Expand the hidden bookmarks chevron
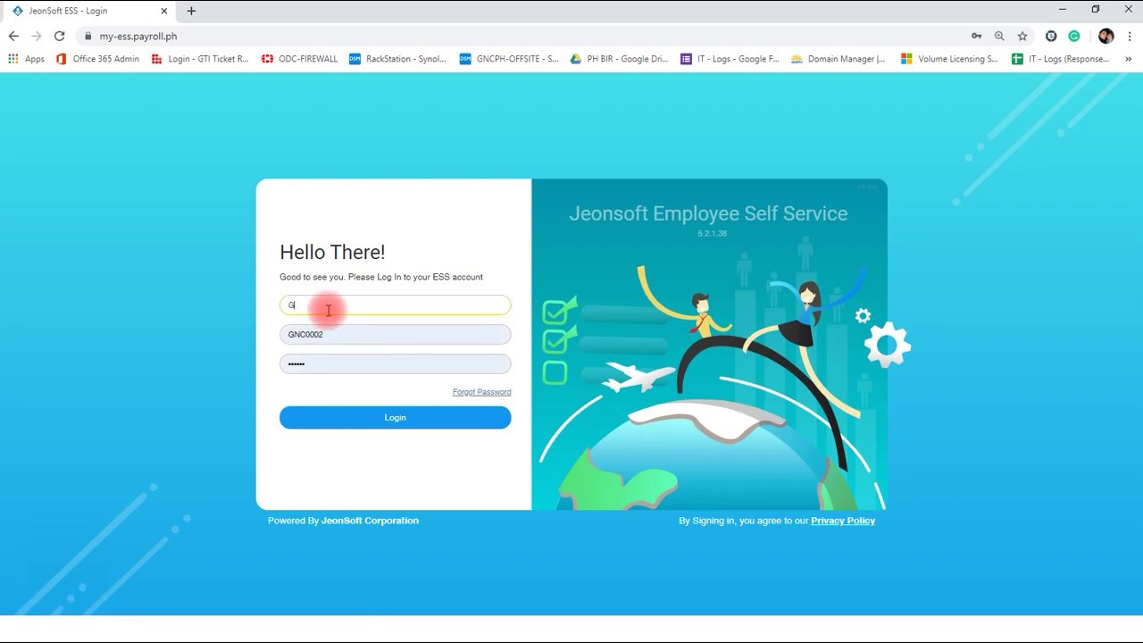Viewport: 1143px width, 643px height. (1128, 59)
